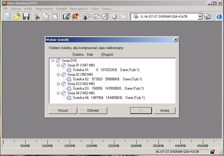Collapse the Sesja 02 (350 MB) node

pyautogui.click(x=58, y=75)
